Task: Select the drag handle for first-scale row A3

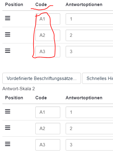Action: (x=7, y=51)
